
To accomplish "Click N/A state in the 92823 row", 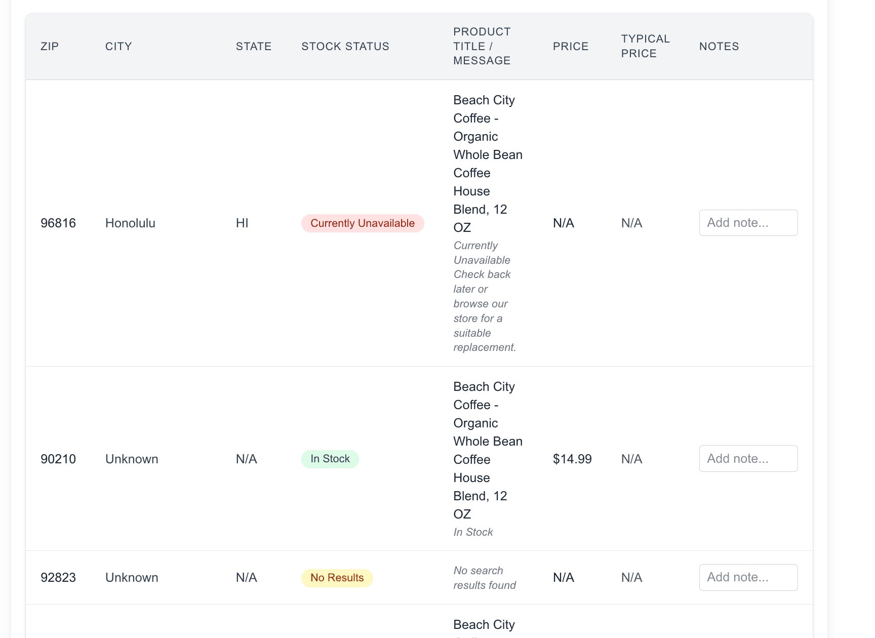I will pos(247,578).
